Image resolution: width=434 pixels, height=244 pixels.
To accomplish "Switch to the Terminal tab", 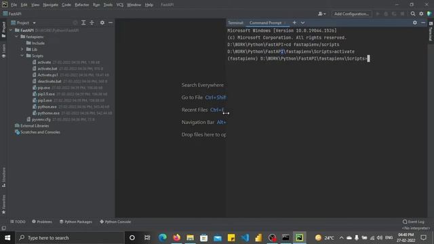I will 235,22.
